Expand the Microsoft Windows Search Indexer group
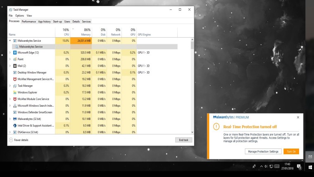This screenshot has height=177, width=314. [10, 105]
